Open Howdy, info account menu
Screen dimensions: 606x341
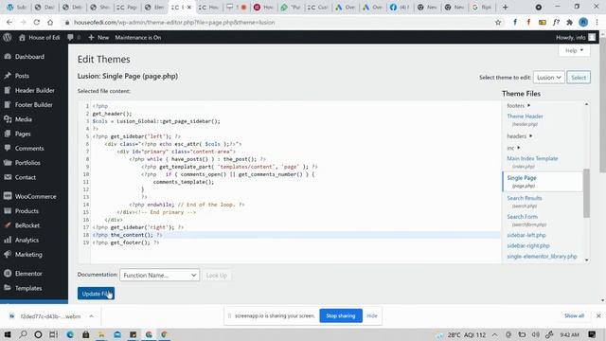(x=575, y=38)
